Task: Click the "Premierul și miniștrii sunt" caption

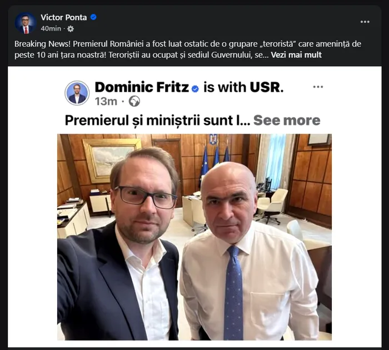Action: click(156, 121)
